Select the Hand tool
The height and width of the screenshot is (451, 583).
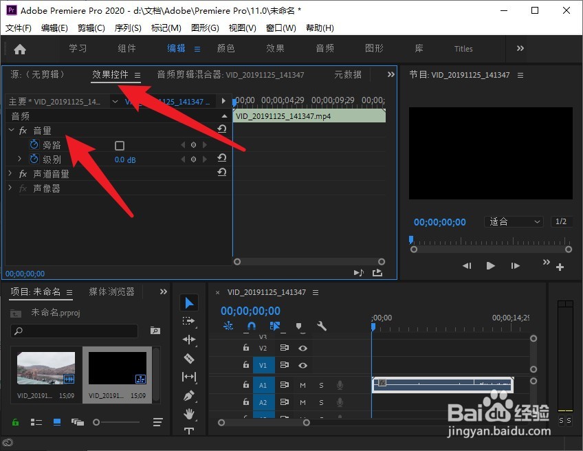(189, 414)
